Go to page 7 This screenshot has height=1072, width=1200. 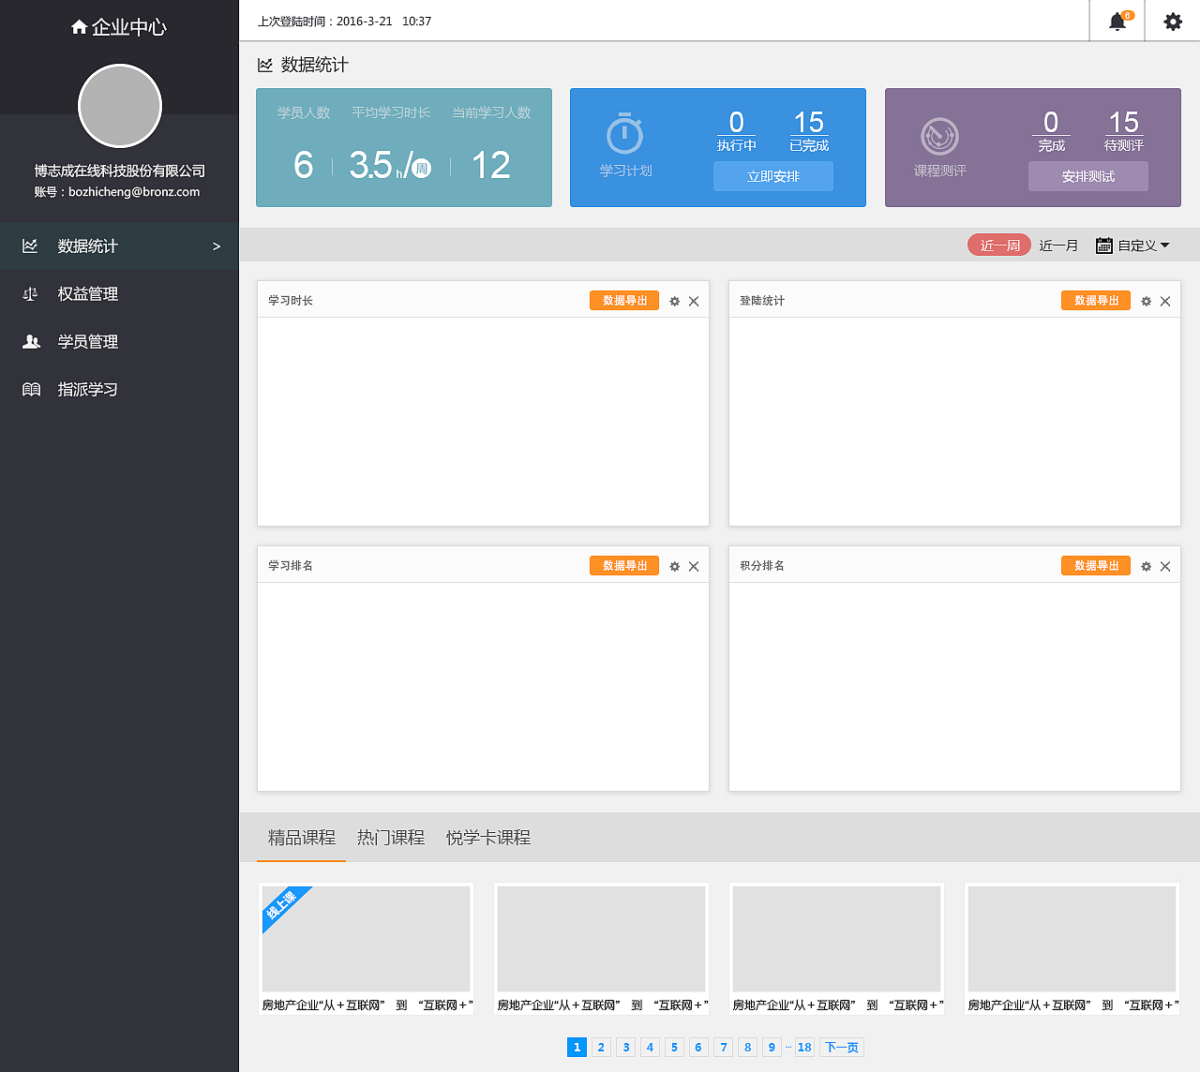[723, 1047]
